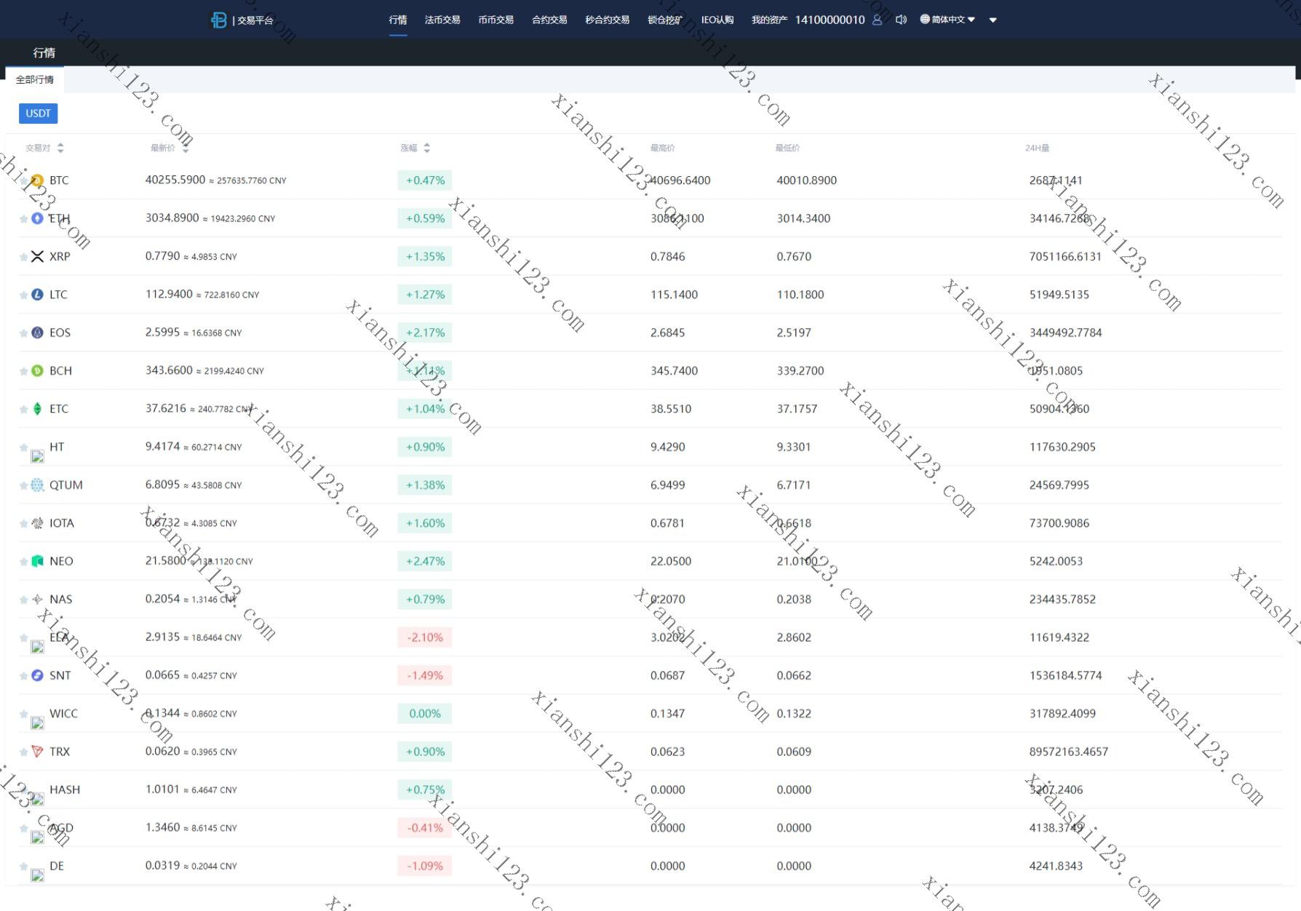The image size is (1301, 911).
Task: Click the LTC coin icon
Action: tap(38, 295)
